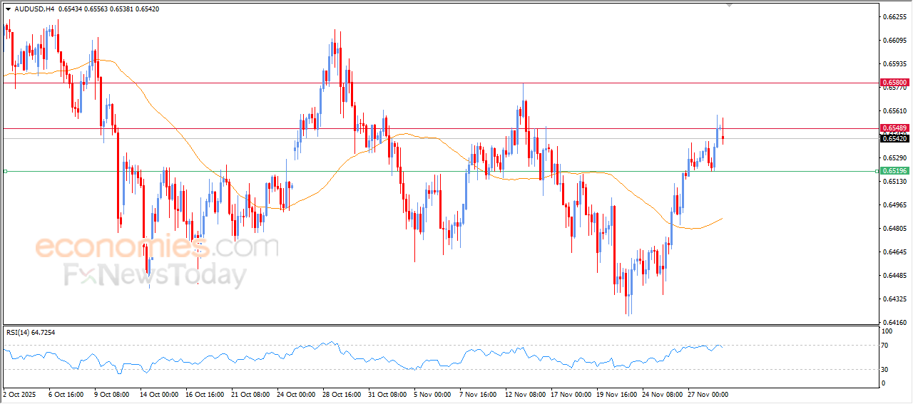The width and height of the screenshot is (913, 404).
Task: Select the red 0.65800 price tag
Action: pos(894,83)
